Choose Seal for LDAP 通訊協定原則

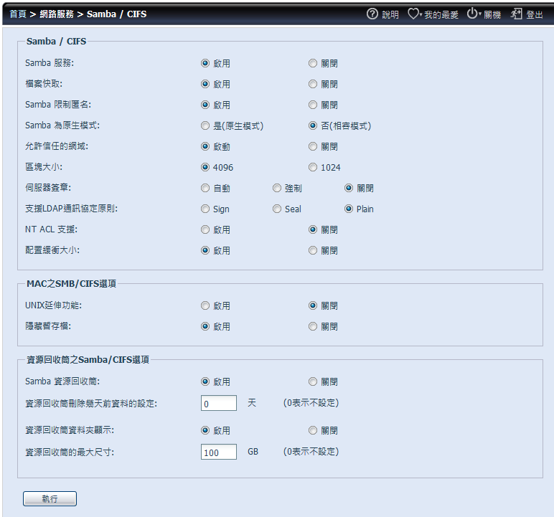coord(277,209)
